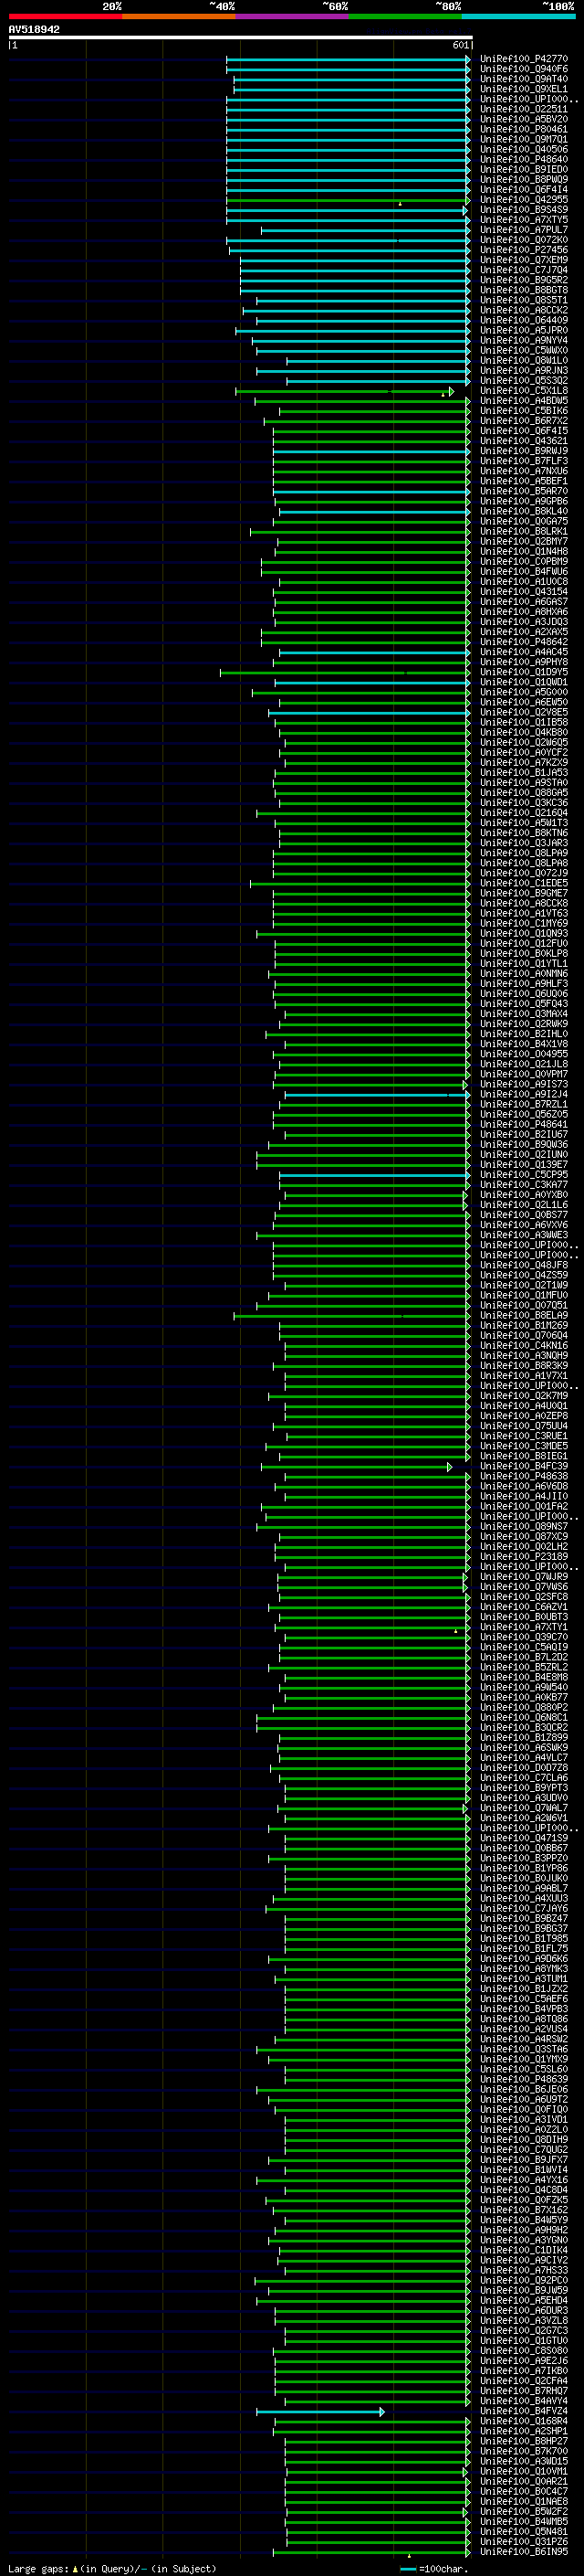Click the orange ~40% legend segment

click(x=178, y=16)
